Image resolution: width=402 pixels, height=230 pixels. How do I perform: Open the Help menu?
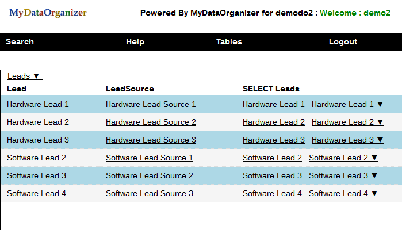click(135, 41)
